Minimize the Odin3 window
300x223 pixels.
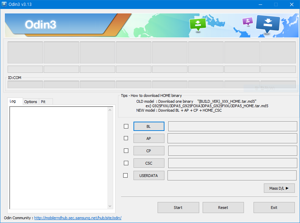[260, 4]
